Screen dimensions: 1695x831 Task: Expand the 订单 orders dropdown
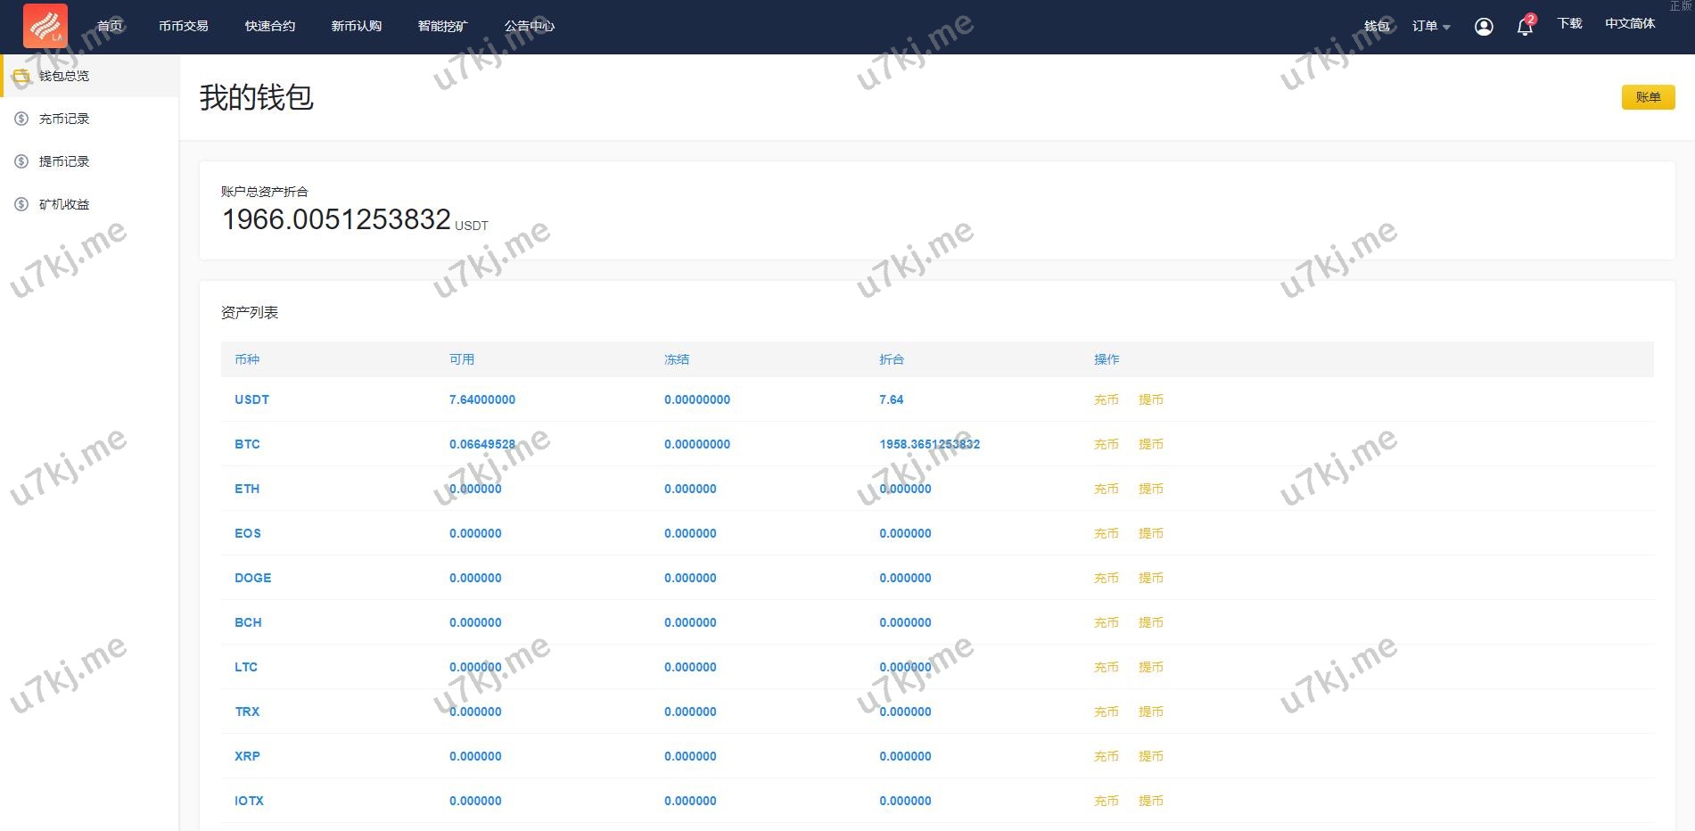point(1430,26)
